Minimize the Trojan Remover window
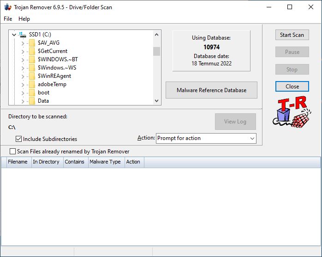Image resolution: width=322 pixels, height=257 pixels. tap(269, 7)
